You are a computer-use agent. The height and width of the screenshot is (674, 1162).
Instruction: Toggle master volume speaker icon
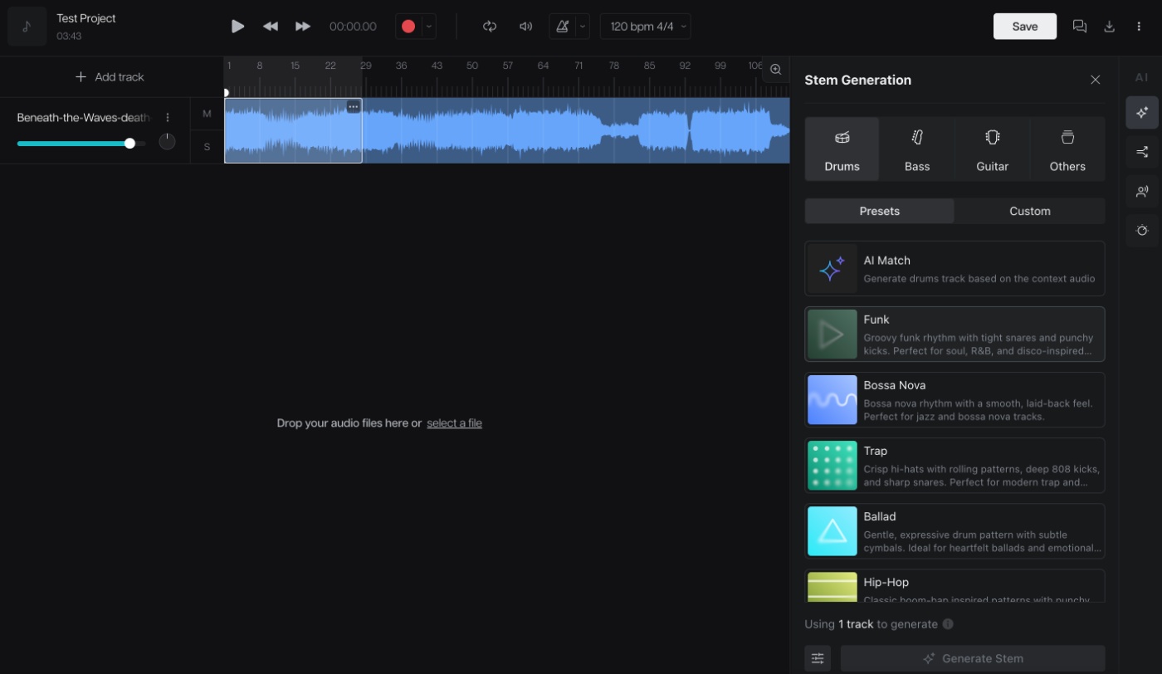click(x=525, y=26)
